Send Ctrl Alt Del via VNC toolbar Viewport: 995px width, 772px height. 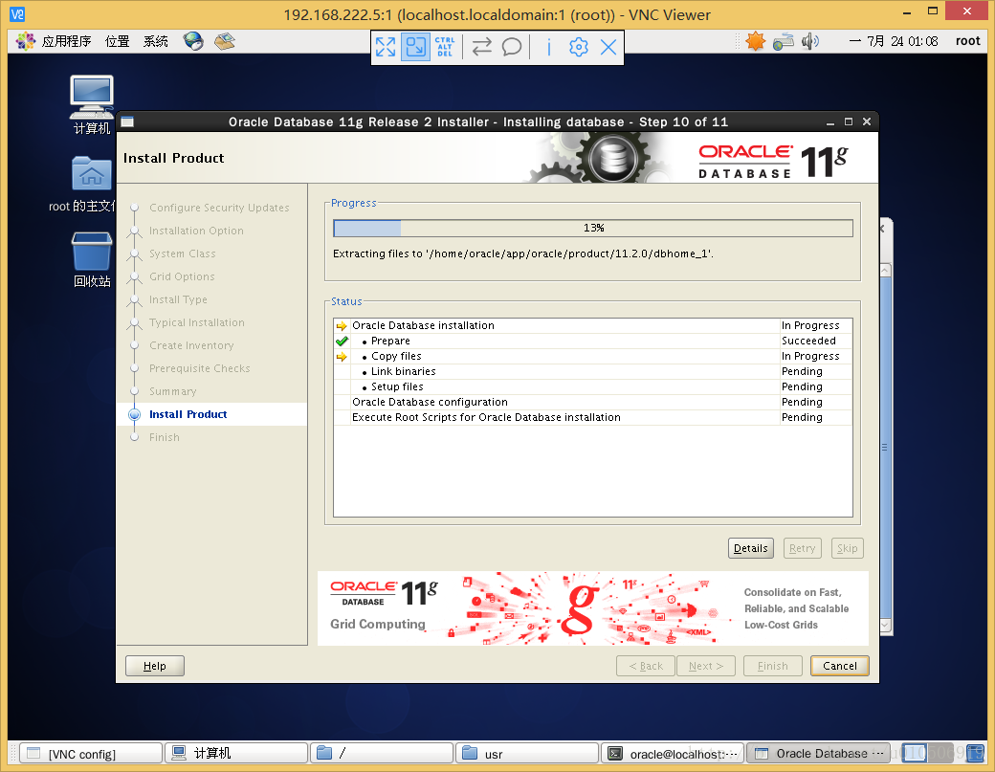click(x=445, y=47)
